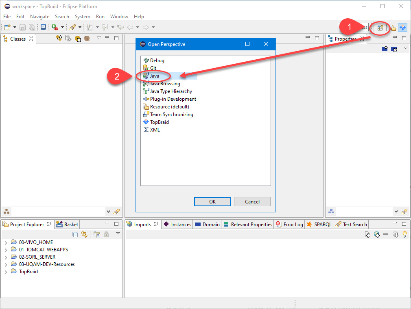Select XML perspective in list
Screen dimensions: 411x309
(x=152, y=130)
